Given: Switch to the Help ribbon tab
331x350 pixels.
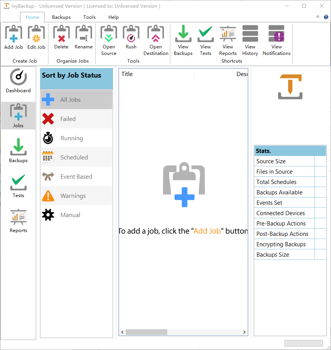Looking at the screenshot, I should pos(113,17).
